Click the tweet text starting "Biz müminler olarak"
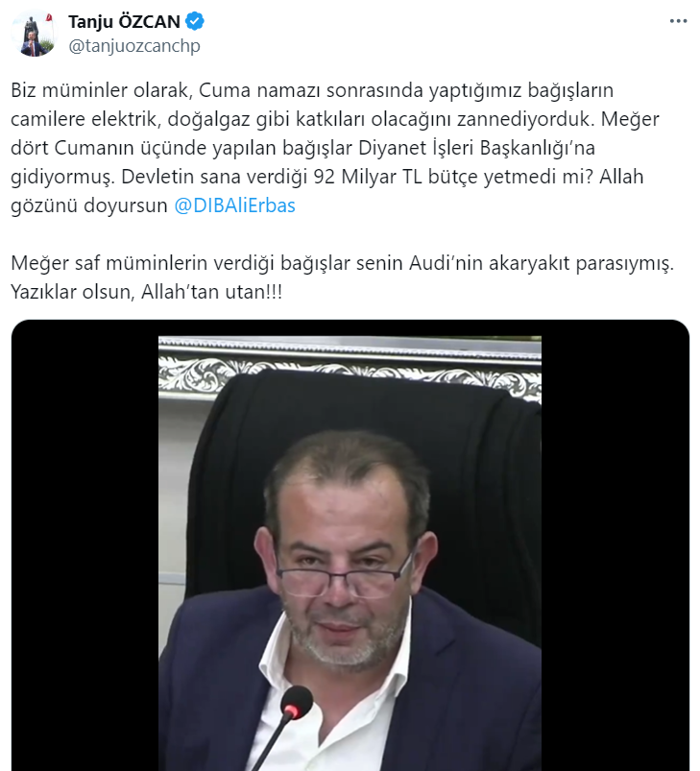The image size is (700, 771). point(335,148)
